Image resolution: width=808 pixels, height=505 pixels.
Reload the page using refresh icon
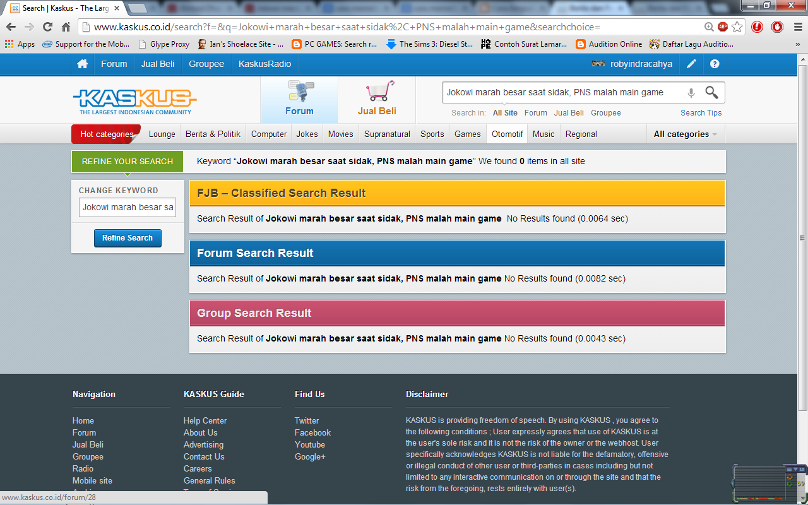click(x=47, y=27)
